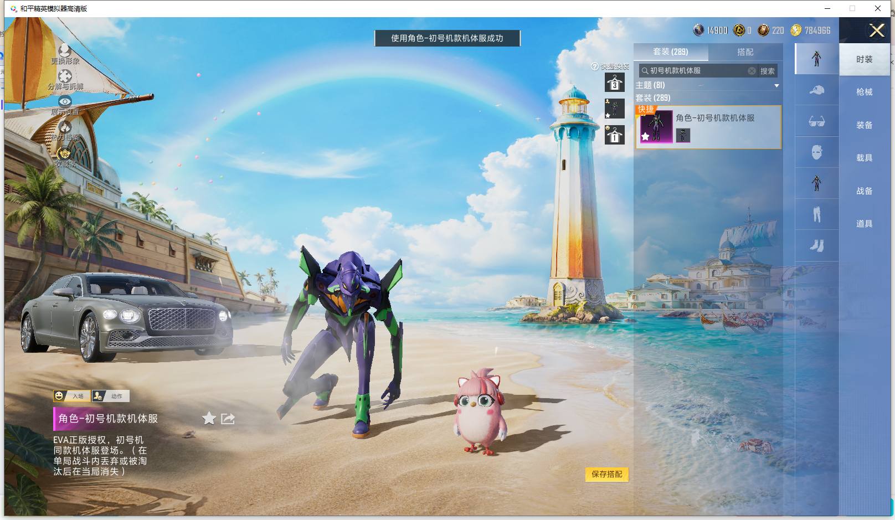Switch to the 搭配 tab

745,52
